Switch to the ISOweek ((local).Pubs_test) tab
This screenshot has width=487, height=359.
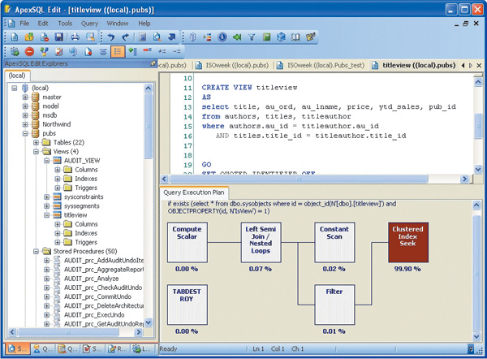point(321,65)
